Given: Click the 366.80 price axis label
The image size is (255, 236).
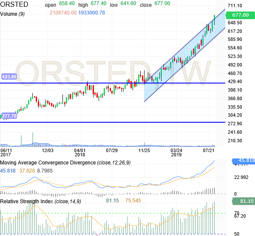Looking at the screenshot, I should pos(235,98).
